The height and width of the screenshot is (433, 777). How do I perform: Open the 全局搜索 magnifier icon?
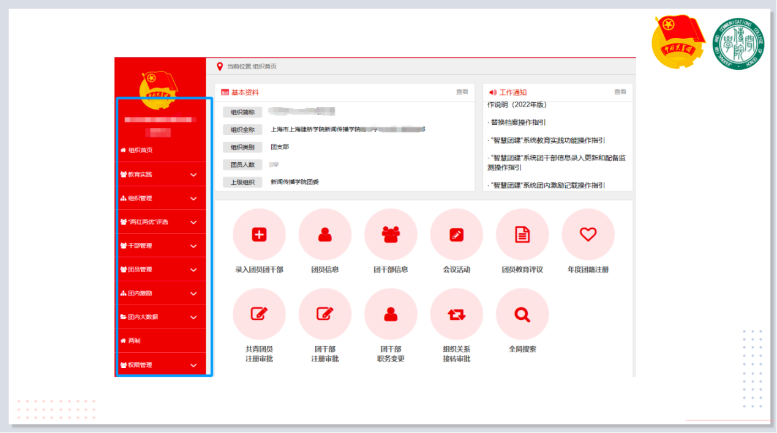(x=522, y=314)
